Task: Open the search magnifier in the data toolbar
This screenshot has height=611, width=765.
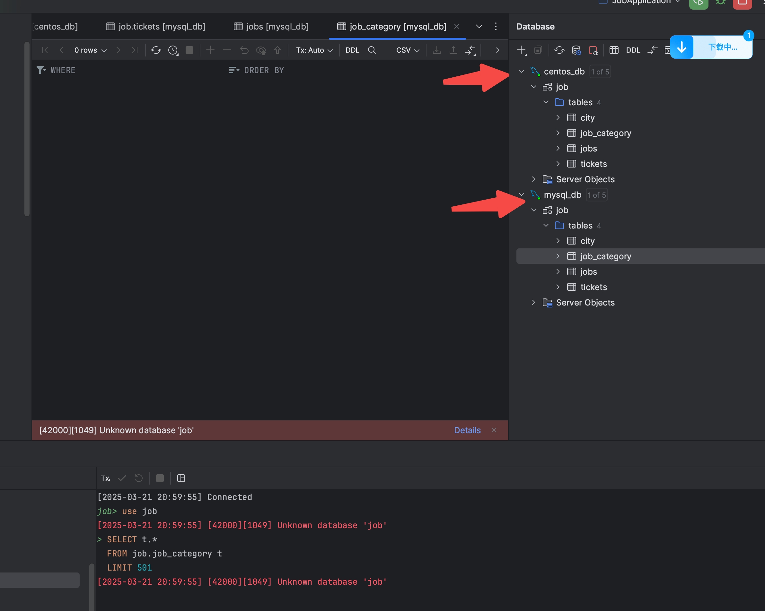Action: point(372,50)
